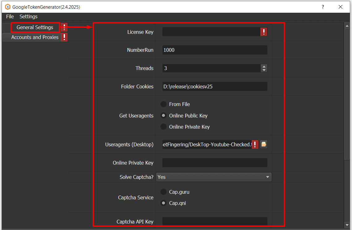Select the From File useragents option

pyautogui.click(x=163, y=104)
